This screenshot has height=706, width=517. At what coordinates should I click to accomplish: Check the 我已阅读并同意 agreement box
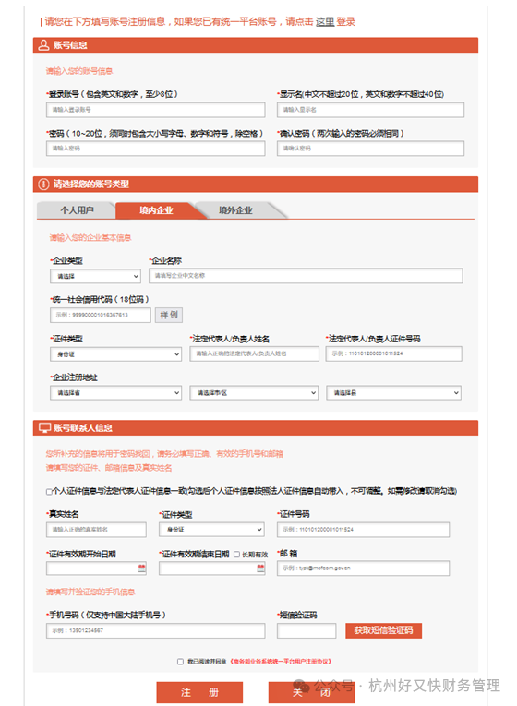point(180,662)
